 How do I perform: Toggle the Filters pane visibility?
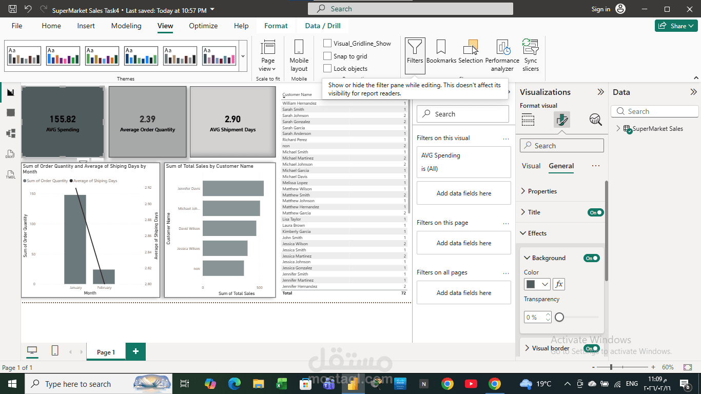click(415, 55)
